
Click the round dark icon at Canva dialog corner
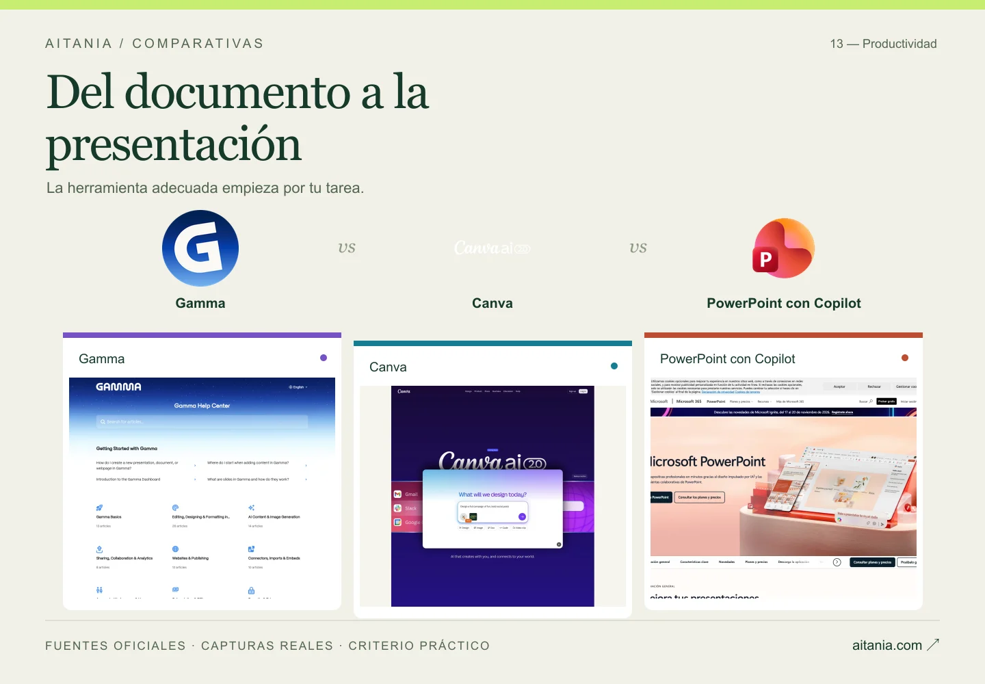pyautogui.click(x=559, y=544)
